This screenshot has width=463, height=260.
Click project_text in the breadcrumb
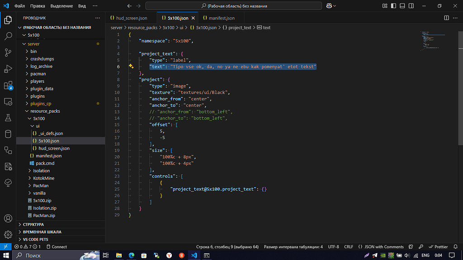[240, 28]
